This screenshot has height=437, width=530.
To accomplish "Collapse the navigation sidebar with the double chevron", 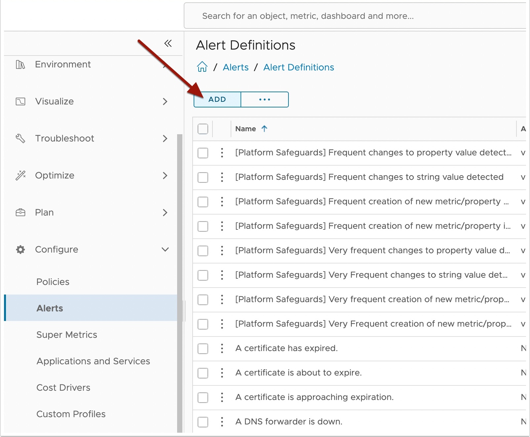I will point(168,43).
